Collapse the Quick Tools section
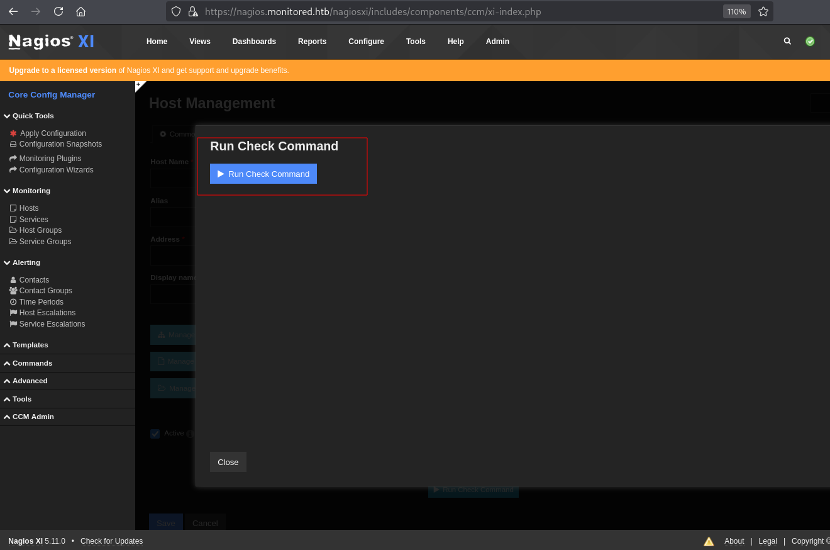 (29, 116)
